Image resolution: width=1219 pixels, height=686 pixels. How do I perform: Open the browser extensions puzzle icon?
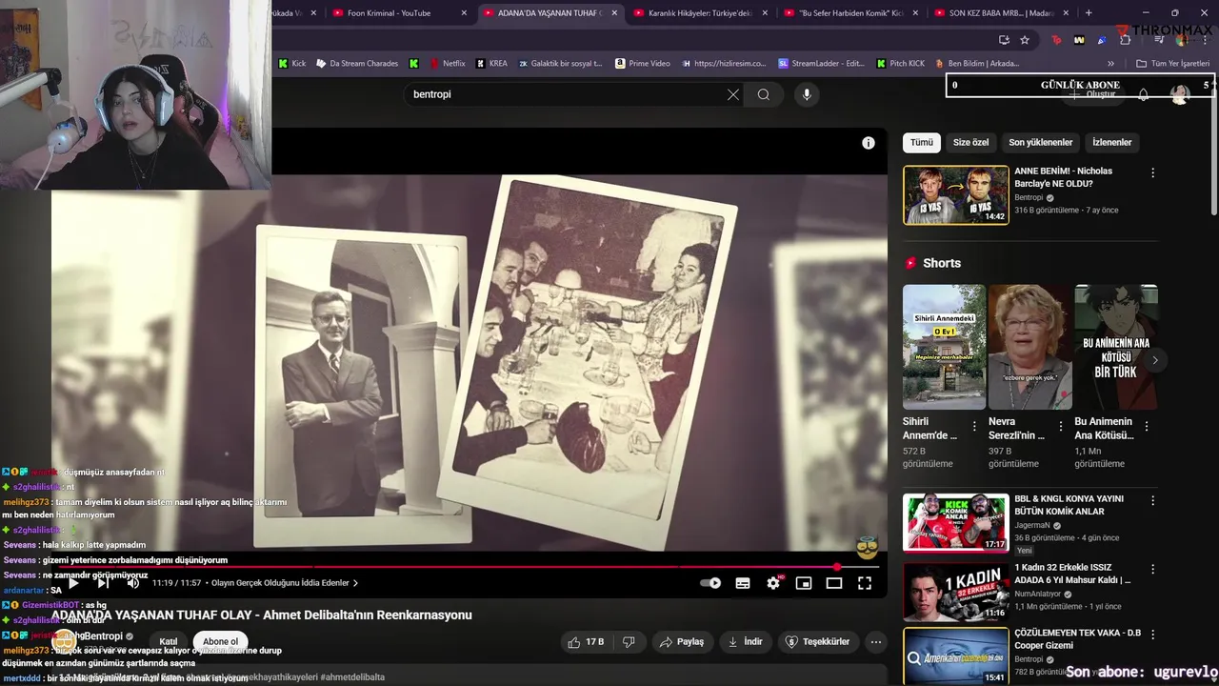pyautogui.click(x=1126, y=40)
